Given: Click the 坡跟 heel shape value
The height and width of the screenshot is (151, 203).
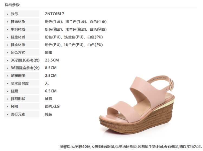Looking at the screenshot, I should 48,99.
